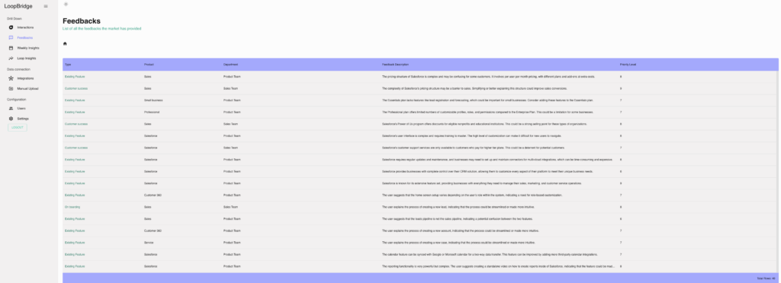Select description about home screen setup
This screenshot has width=781, height=283.
(x=472, y=195)
